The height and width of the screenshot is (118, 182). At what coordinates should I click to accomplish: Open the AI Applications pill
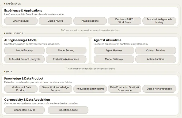pos(90,21)
